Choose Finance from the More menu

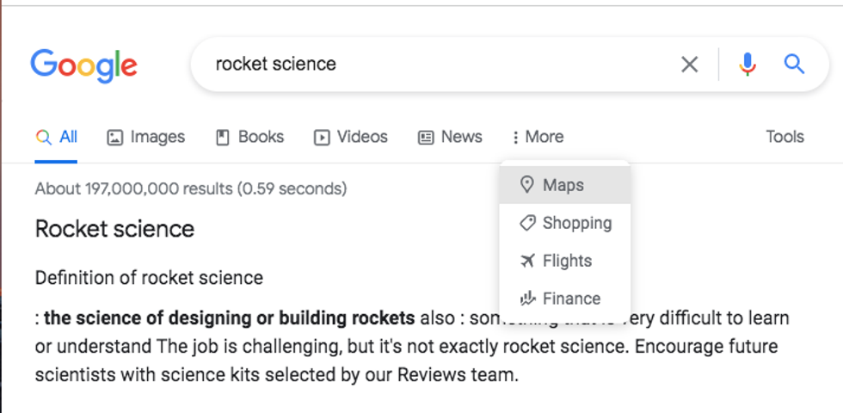571,299
